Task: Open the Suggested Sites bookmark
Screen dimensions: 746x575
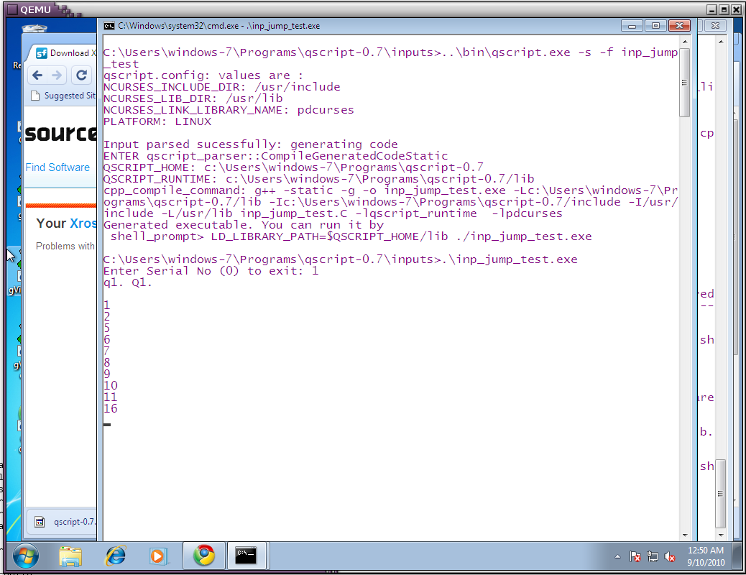Action: (64, 96)
